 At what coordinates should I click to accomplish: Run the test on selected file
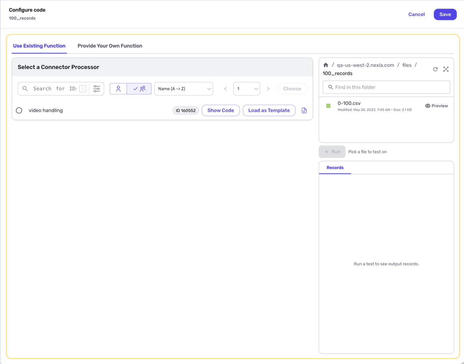pos(332,152)
